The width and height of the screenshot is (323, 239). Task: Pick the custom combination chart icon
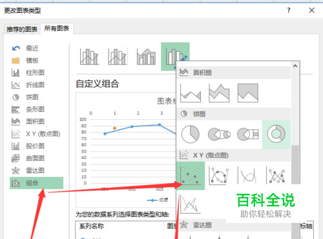coord(175,57)
